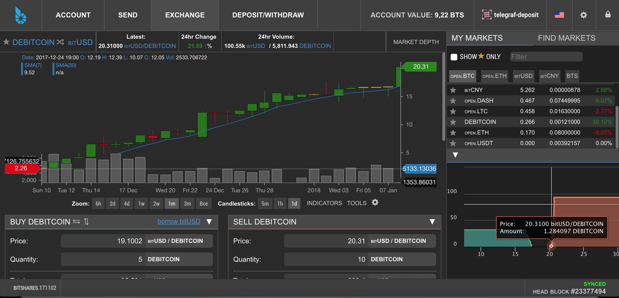Collapse the Buy DEBITCOIN panel arrow
This screenshot has height=298, width=619.
[209, 222]
